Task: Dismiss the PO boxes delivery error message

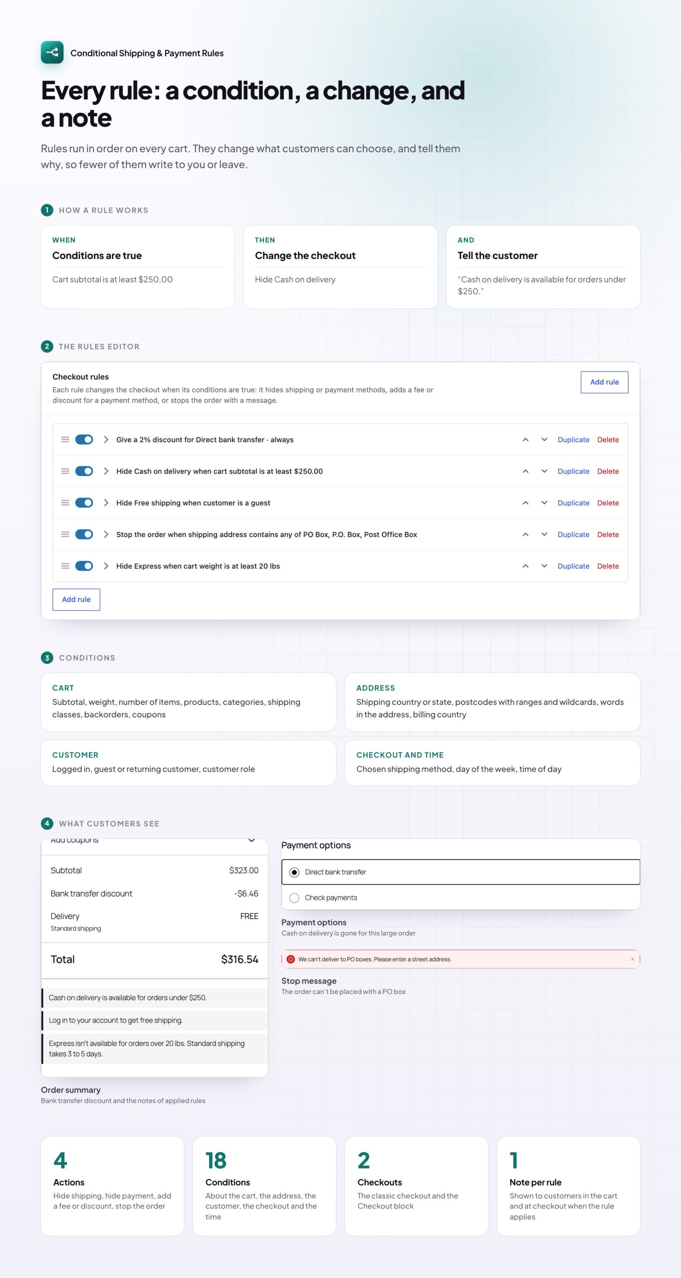Action: [633, 959]
